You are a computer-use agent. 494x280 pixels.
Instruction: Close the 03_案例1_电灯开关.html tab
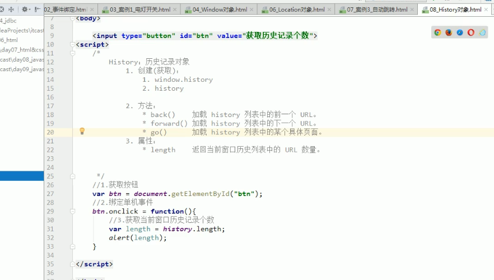click(175, 10)
